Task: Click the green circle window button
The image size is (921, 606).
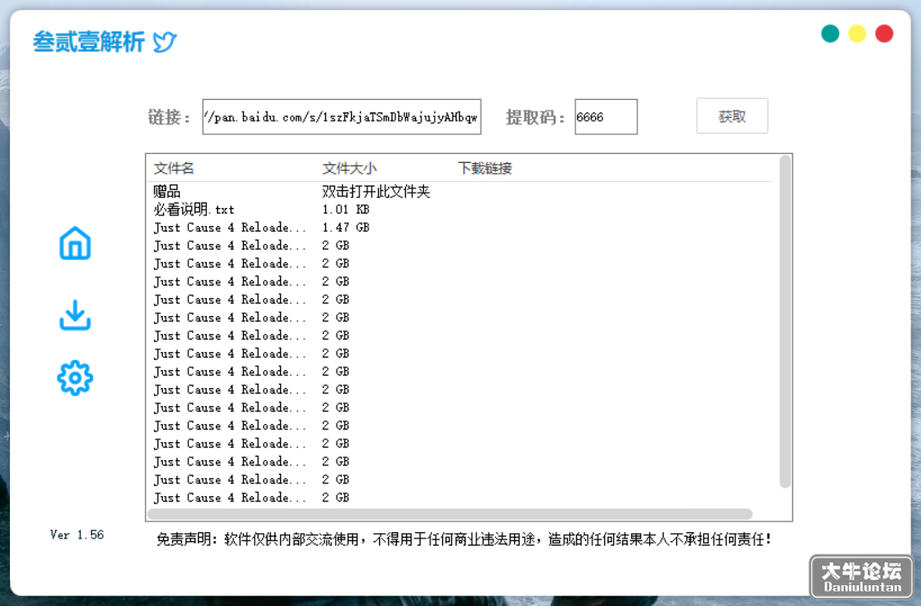Action: tap(830, 33)
